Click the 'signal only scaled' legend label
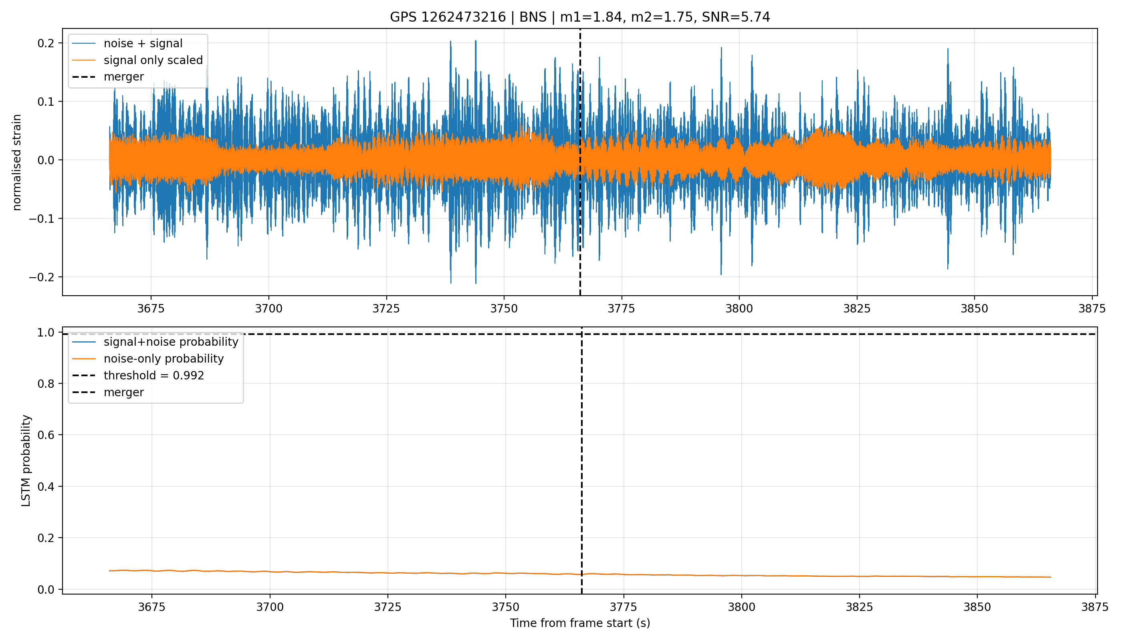1122x641 pixels. point(153,60)
